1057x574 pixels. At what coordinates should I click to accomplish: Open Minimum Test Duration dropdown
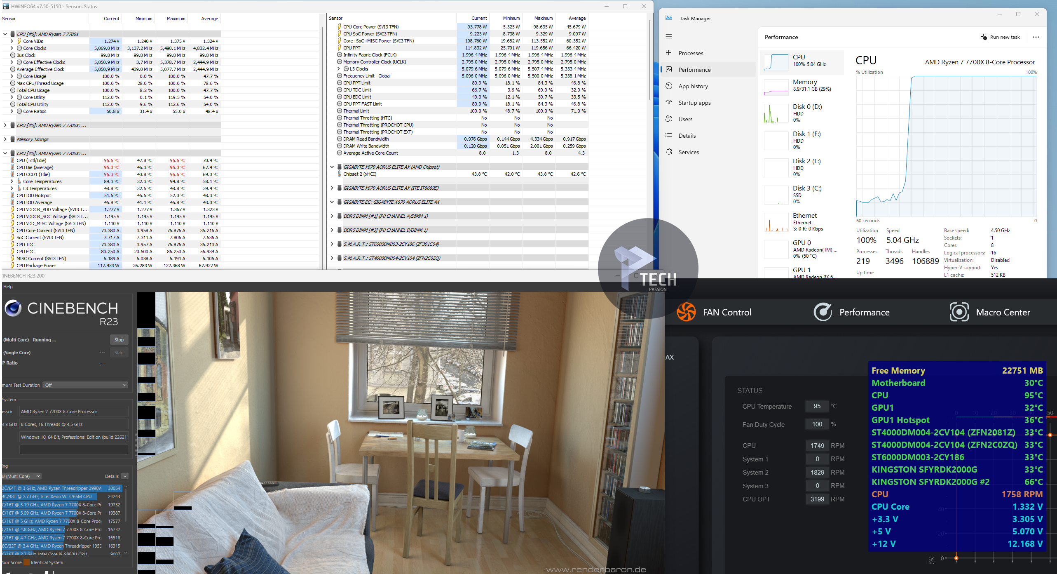click(x=86, y=385)
